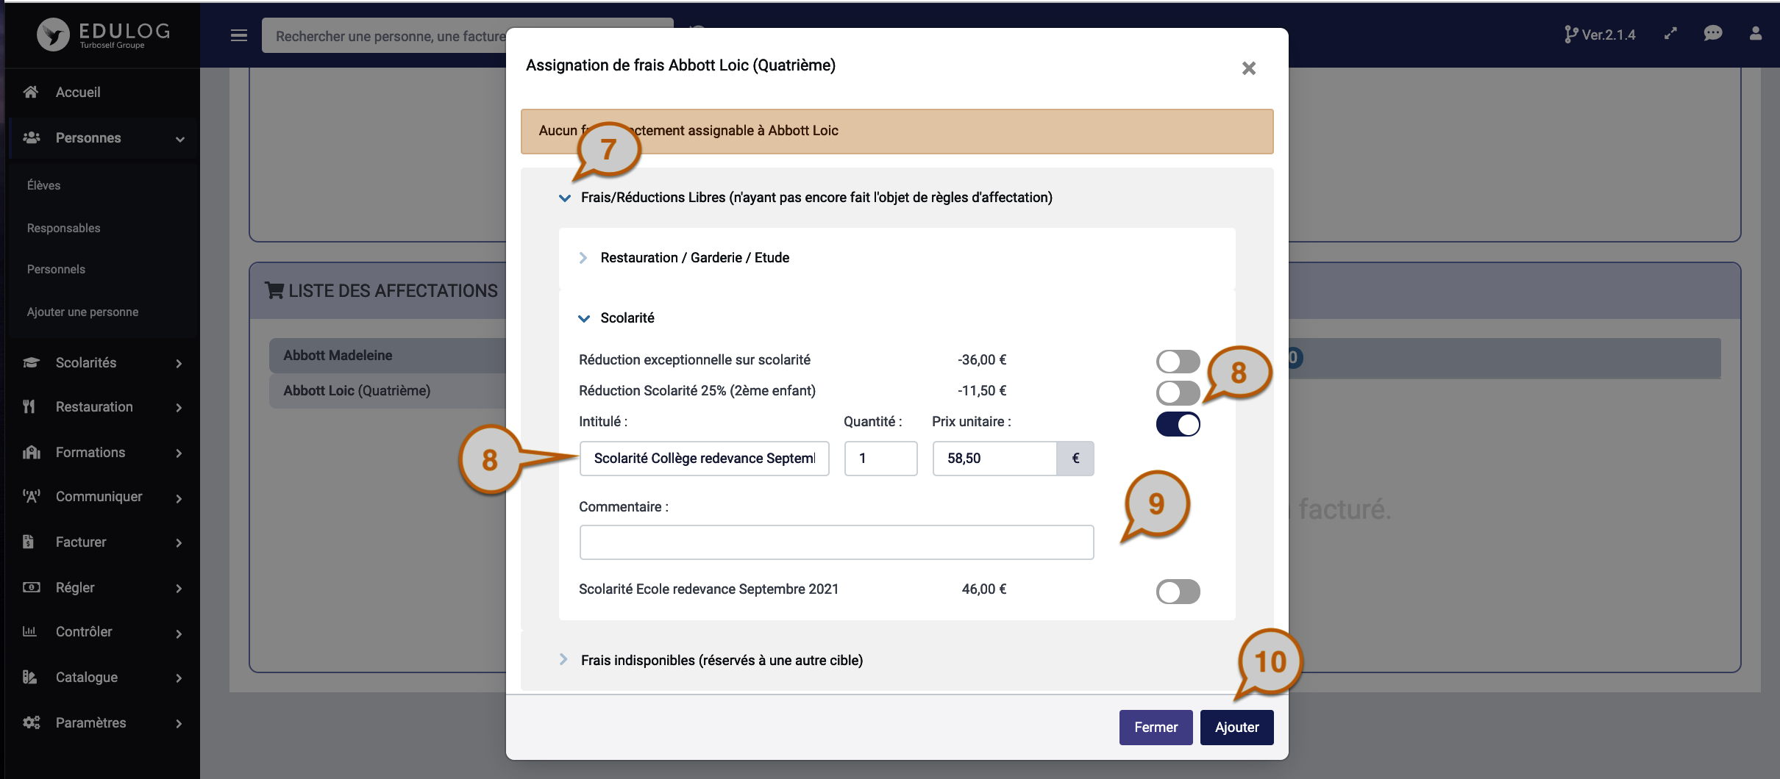Screen dimensions: 1780x779
Task: Click the Facturer invoice icon
Action: (x=28, y=542)
